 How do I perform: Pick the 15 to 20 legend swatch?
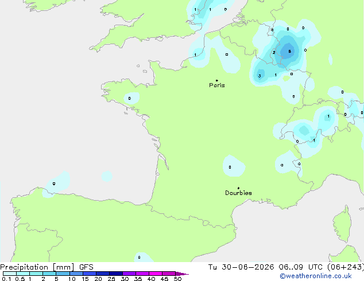[90, 274]
